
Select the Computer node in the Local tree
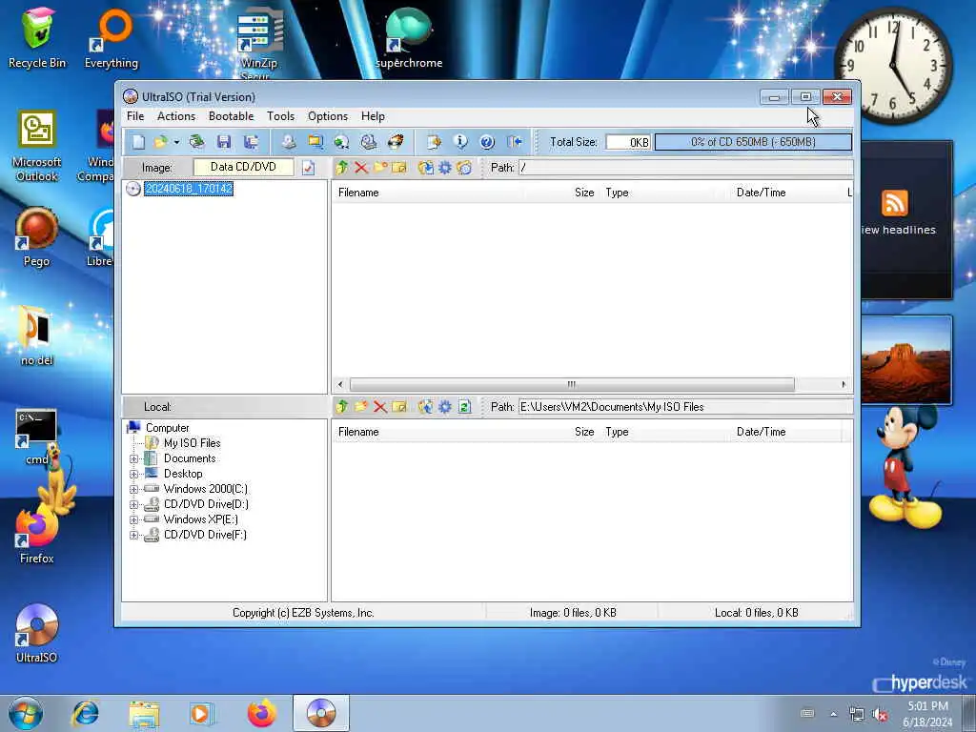167,428
